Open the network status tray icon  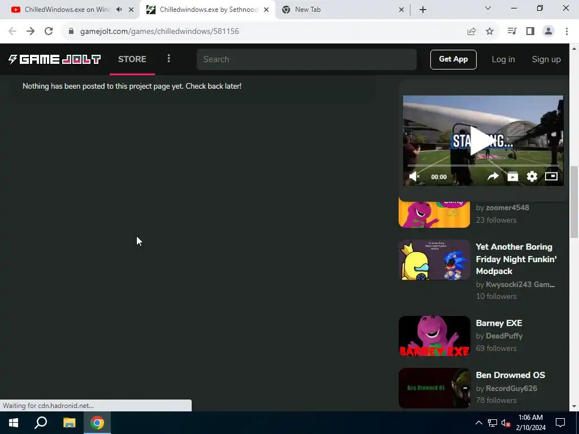492,423
